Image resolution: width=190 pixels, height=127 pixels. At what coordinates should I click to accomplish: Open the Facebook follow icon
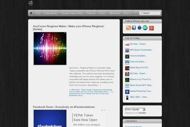click(134, 28)
